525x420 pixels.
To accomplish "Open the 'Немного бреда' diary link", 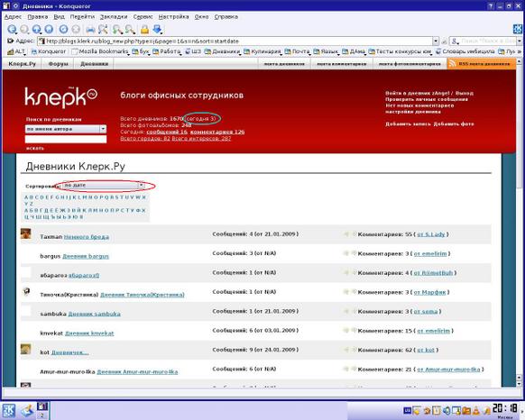I will 87,237.
